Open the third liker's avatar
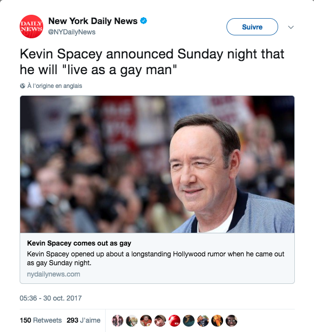The width and height of the screenshot is (314, 332). pos(146,321)
